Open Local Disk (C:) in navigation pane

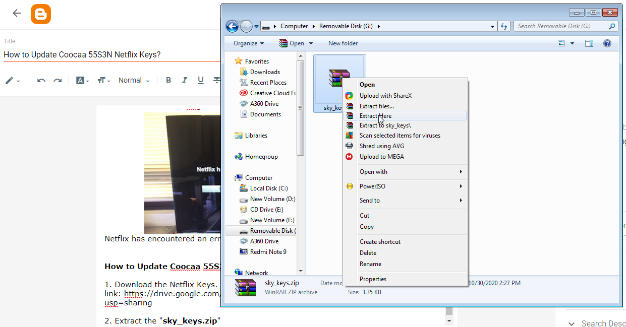(x=264, y=188)
